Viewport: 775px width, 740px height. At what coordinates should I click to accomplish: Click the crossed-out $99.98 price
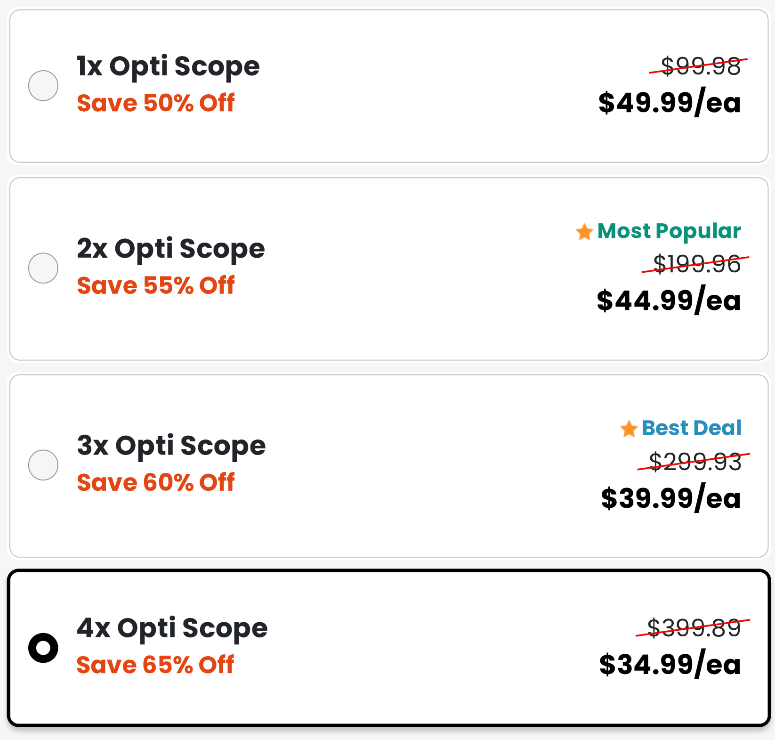click(700, 66)
